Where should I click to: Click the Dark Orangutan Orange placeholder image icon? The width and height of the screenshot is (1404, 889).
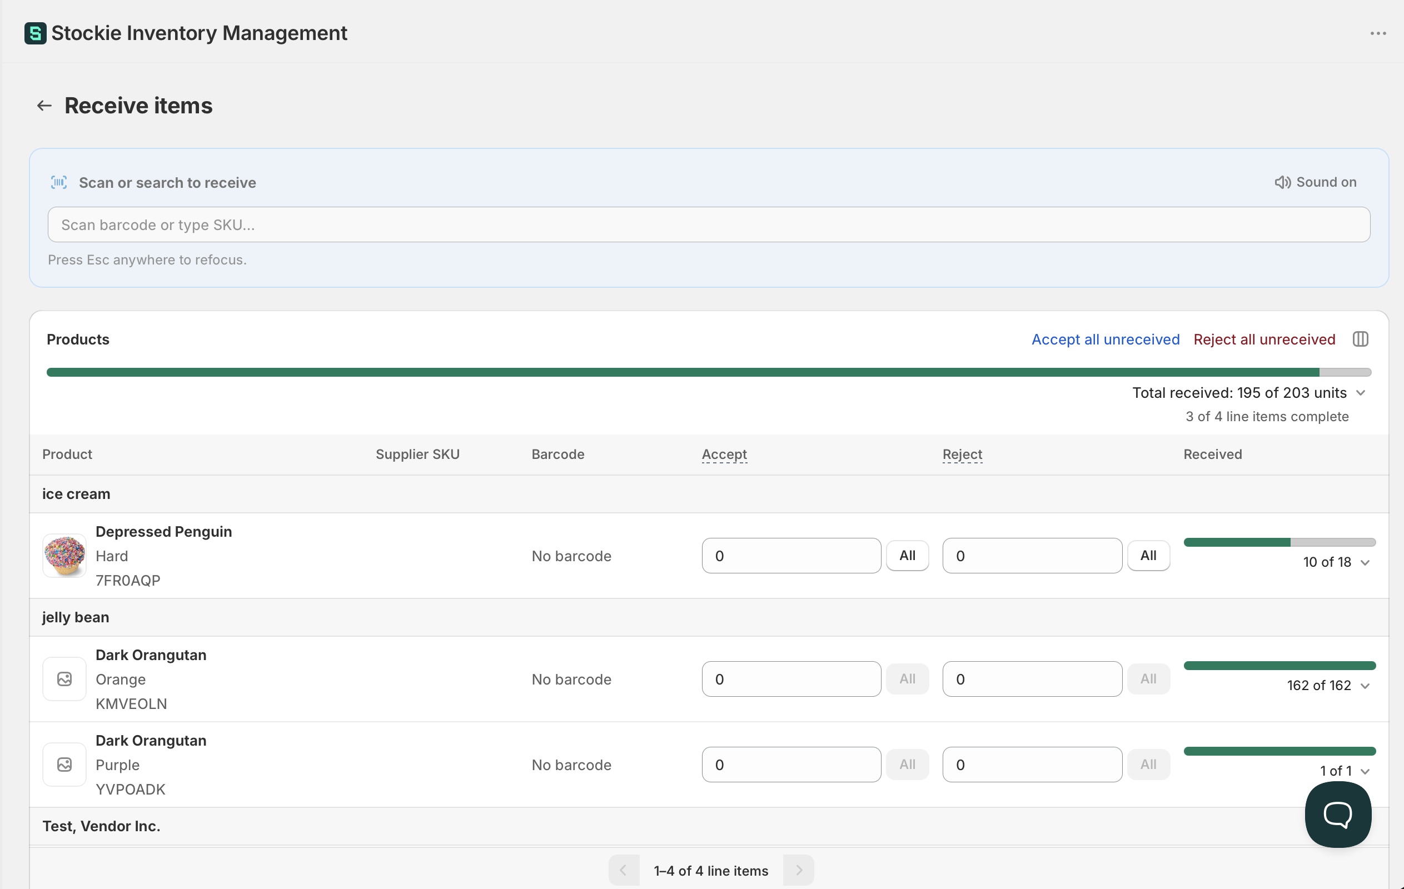[64, 679]
